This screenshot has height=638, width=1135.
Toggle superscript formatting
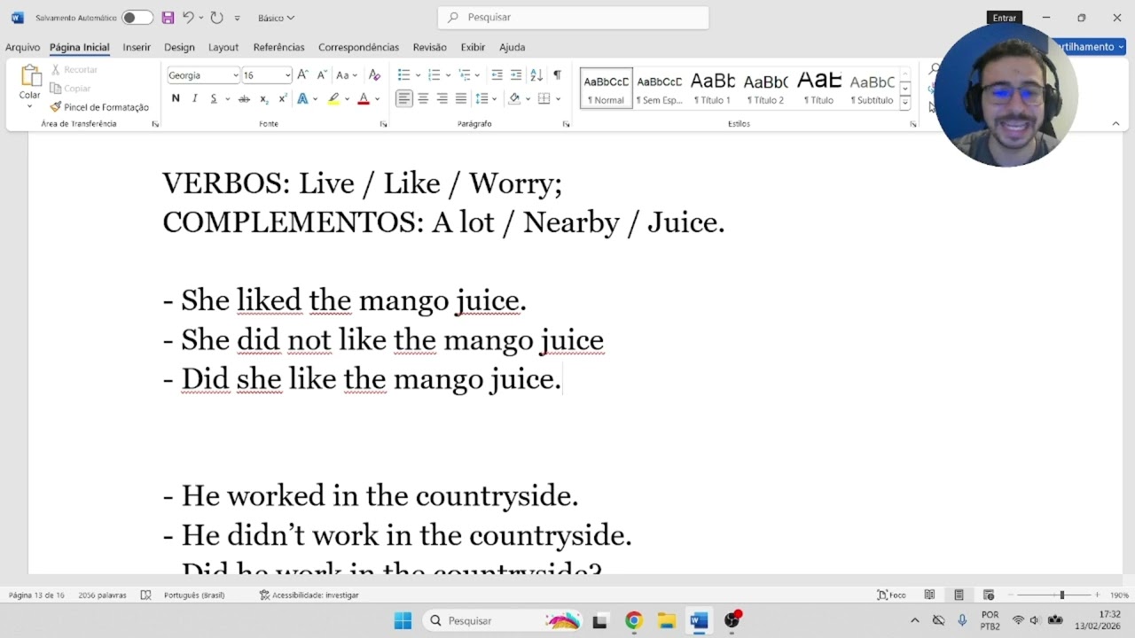282,98
